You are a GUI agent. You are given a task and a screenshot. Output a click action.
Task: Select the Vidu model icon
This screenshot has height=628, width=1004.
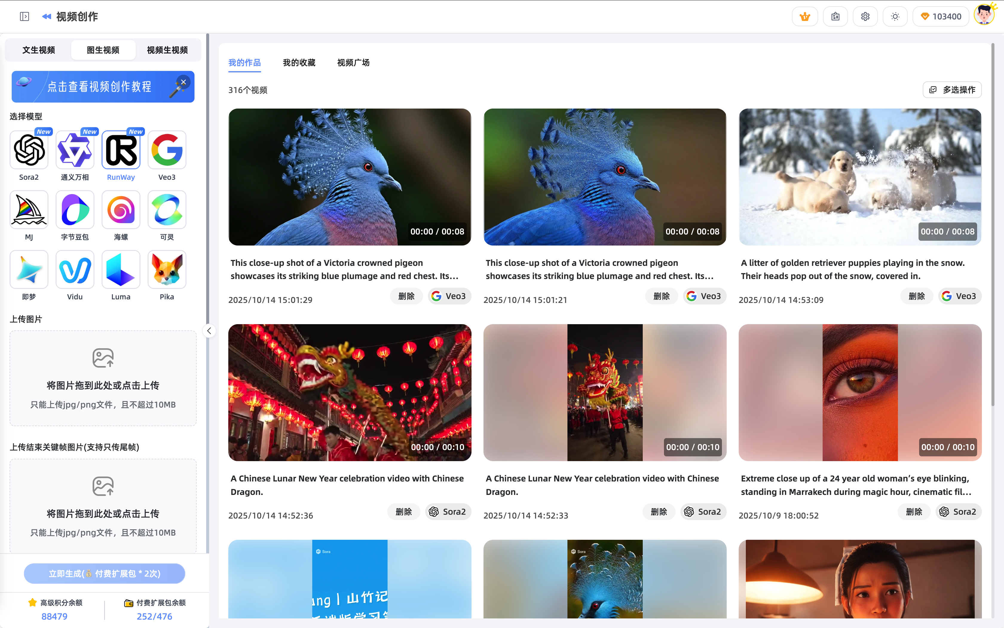tap(75, 269)
